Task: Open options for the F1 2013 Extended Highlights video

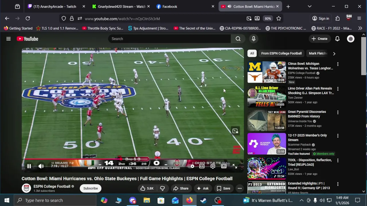Action: coord(338,184)
